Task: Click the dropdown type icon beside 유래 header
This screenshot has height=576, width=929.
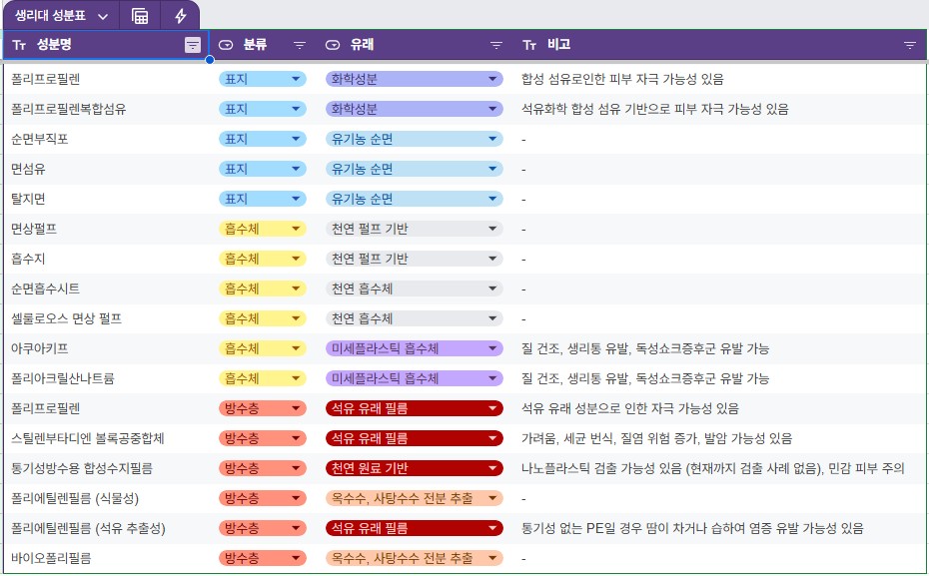Action: (x=333, y=45)
